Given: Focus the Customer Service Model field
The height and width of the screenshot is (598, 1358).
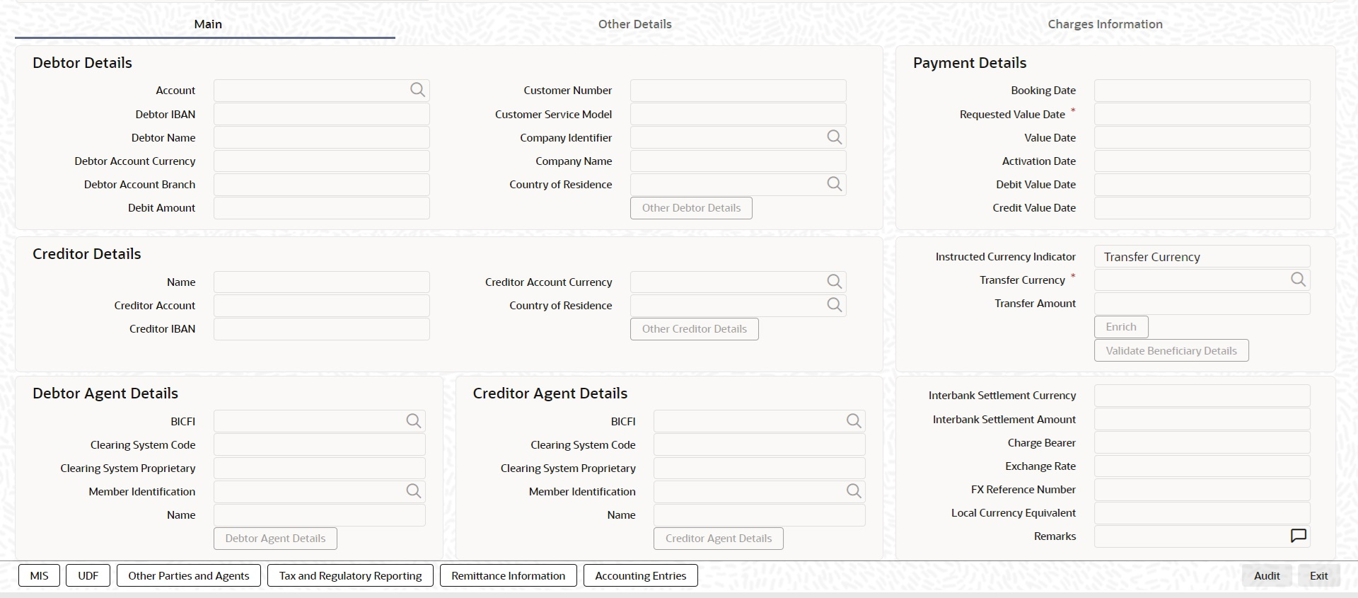Looking at the screenshot, I should [738, 114].
